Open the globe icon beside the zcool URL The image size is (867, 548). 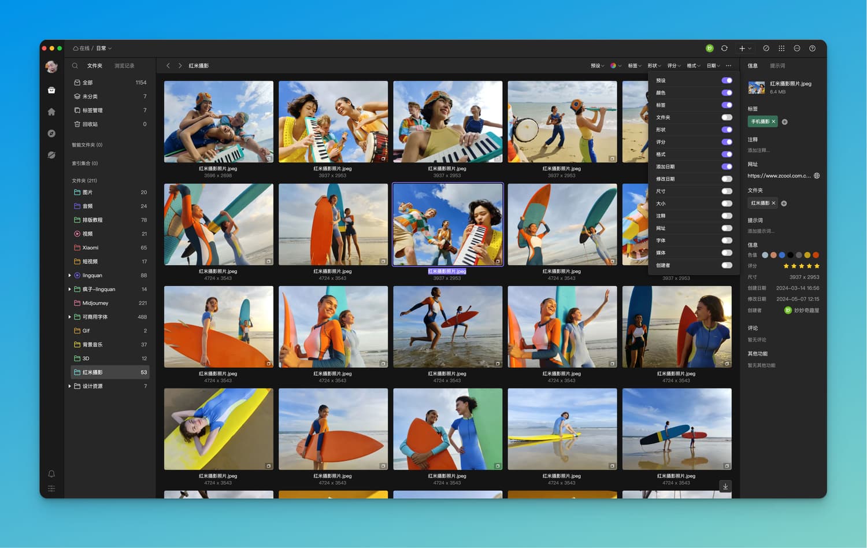click(817, 176)
